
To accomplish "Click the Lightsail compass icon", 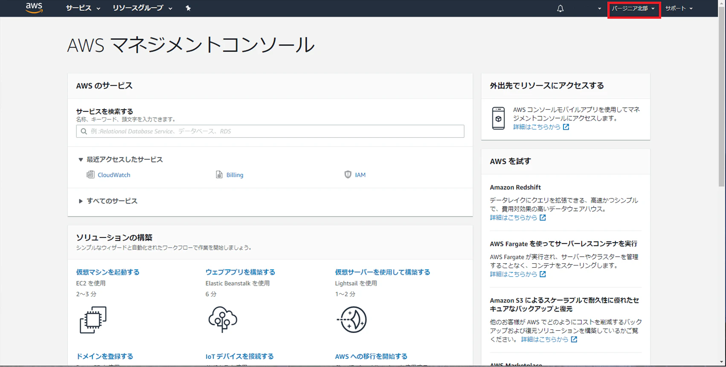I will 352,320.
